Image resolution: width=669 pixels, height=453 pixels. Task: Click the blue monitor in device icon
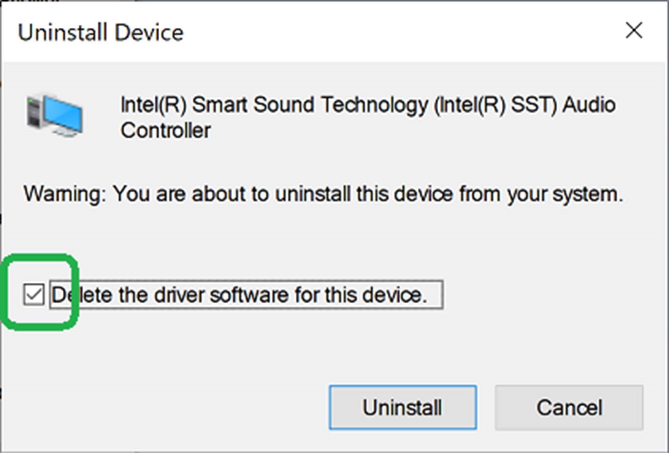pos(63,114)
